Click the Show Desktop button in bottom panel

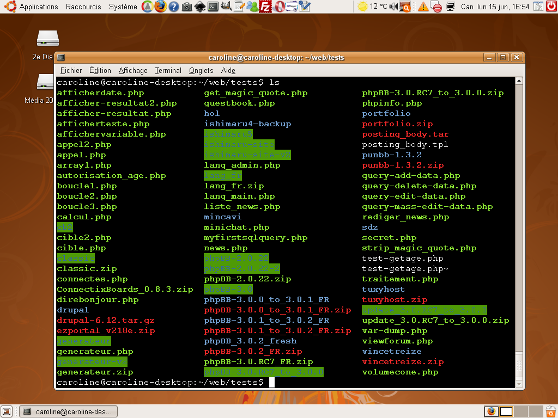click(7, 411)
